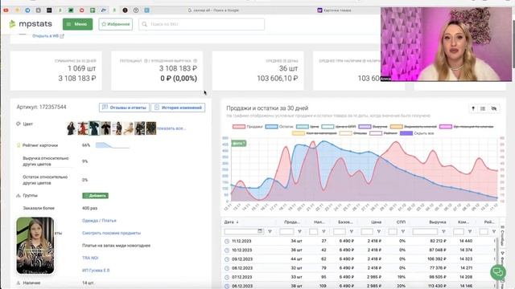
Task: Toggle the Рейтинг series in chart legend
Action: tap(383, 133)
